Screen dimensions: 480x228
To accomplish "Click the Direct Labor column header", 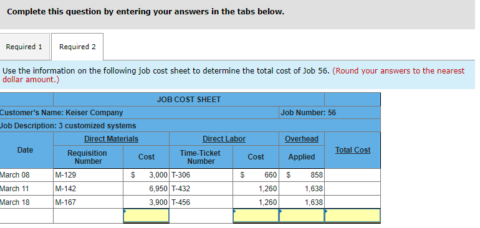I will (x=224, y=139).
